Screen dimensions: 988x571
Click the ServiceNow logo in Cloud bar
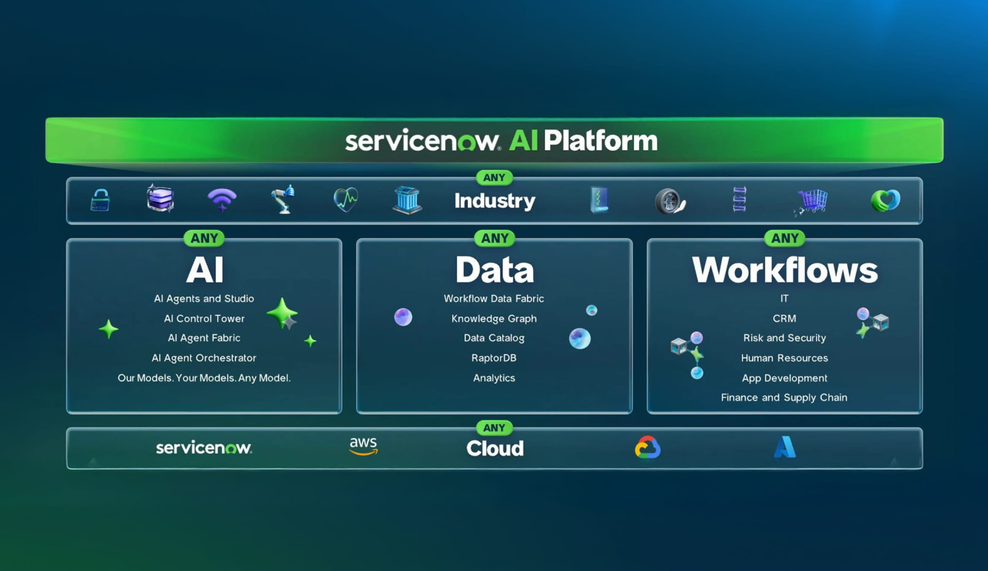pos(204,448)
